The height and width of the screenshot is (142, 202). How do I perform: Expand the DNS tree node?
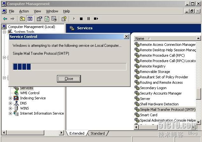point(10,103)
